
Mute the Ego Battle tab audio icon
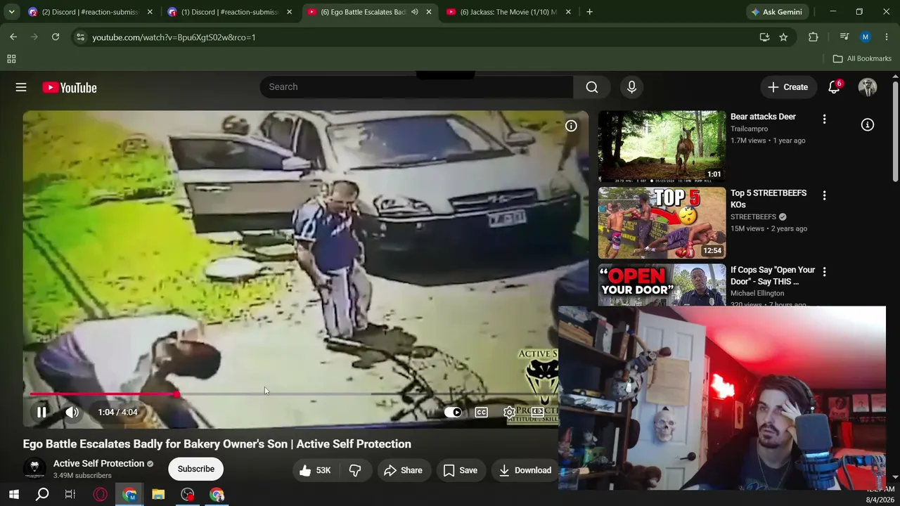point(414,12)
